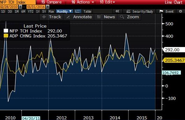Click the 292.00 axis price tag
This screenshot has width=185, height=120.
point(174,50)
